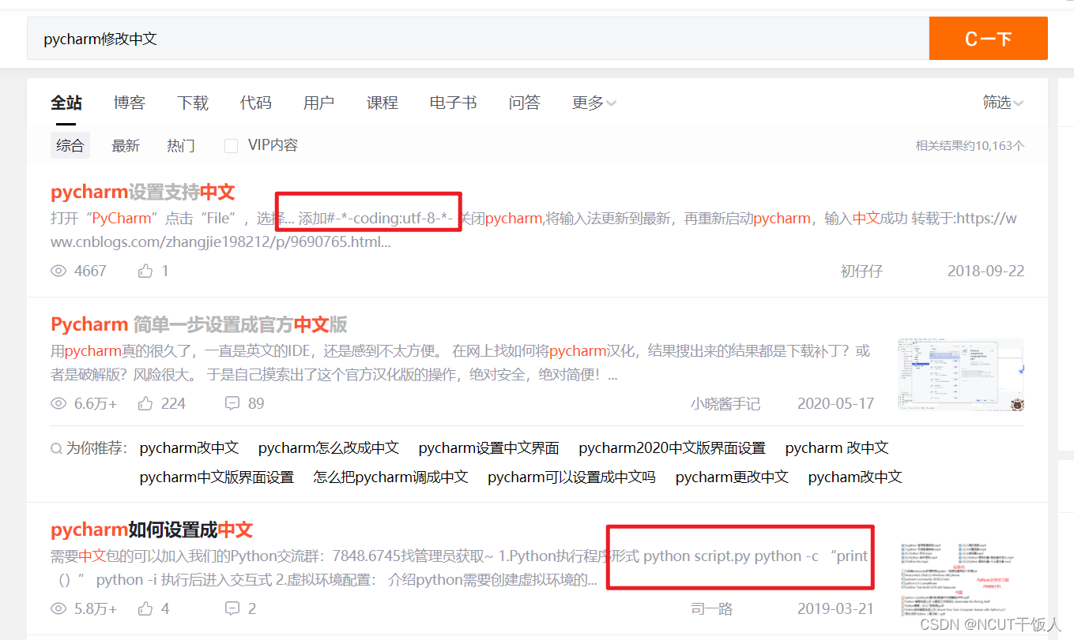Expand the 更多 dropdown
Screen dimensions: 1074x640
pos(594,103)
